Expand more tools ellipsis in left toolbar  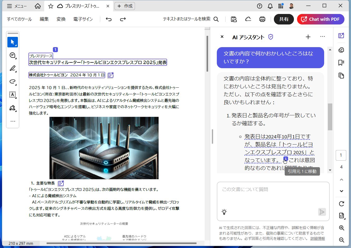(x=12, y=121)
